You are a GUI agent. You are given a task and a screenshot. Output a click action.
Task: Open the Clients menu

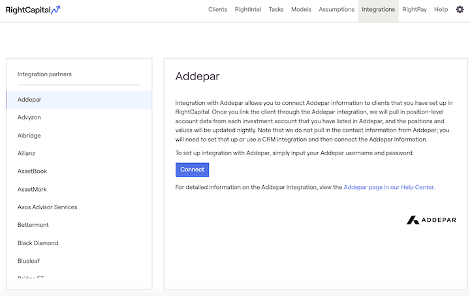pos(217,10)
